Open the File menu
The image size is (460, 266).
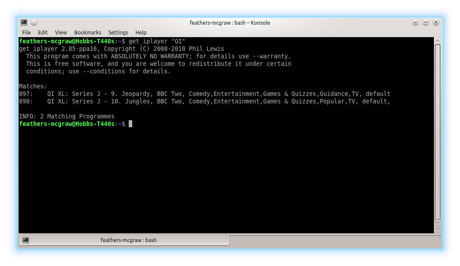coord(27,33)
